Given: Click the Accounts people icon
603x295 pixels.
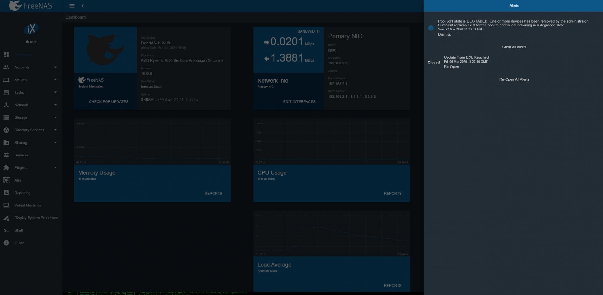Looking at the screenshot, I should tap(6, 67).
